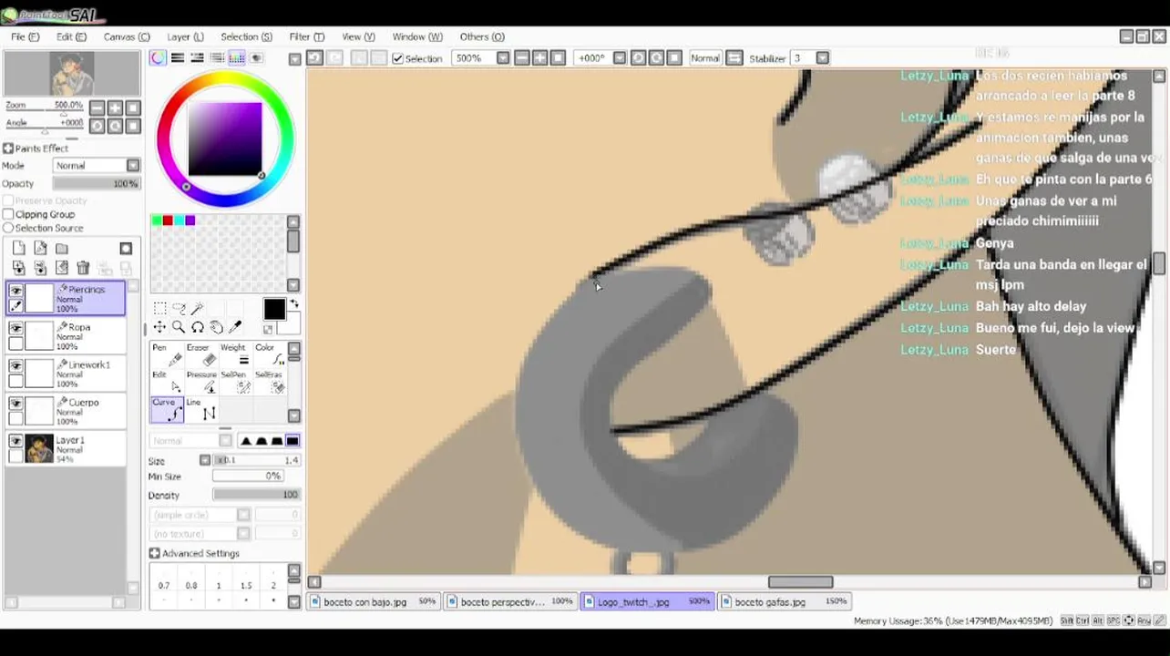This screenshot has height=656, width=1170.
Task: Choose the flat brush edge shape
Action: [292, 441]
